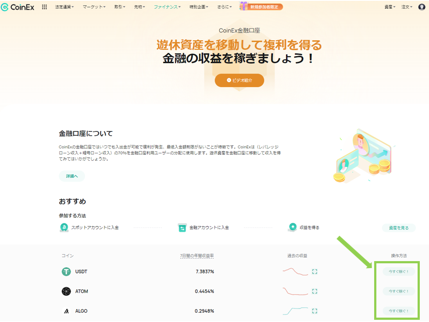
Task: Open the apps grid menu icon
Action: [x=44, y=7]
